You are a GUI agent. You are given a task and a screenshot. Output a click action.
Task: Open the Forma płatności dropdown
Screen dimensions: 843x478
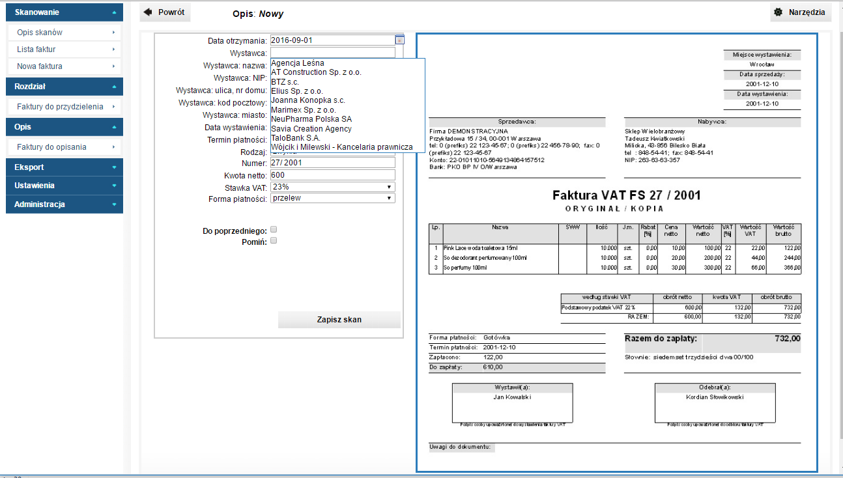pyautogui.click(x=332, y=198)
